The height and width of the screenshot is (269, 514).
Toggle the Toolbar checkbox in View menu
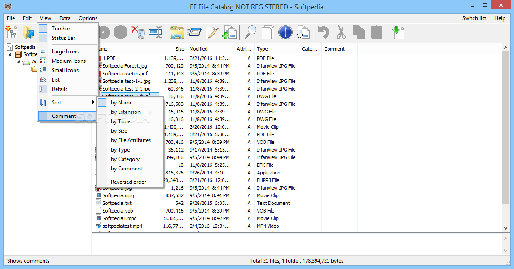point(43,29)
